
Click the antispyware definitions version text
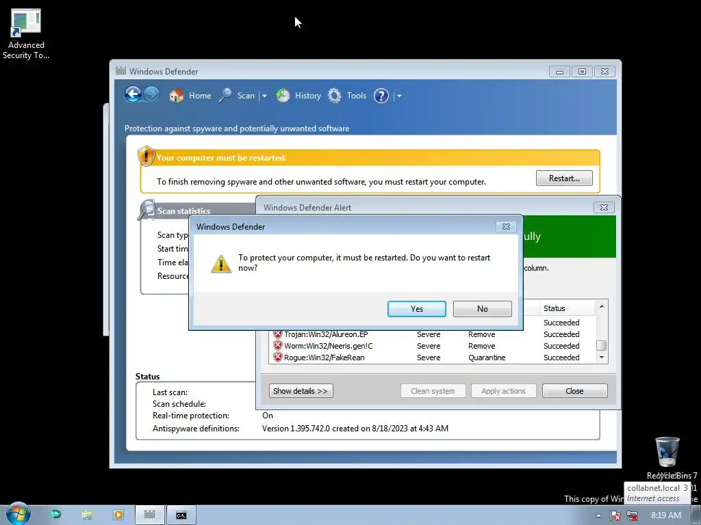pos(355,429)
